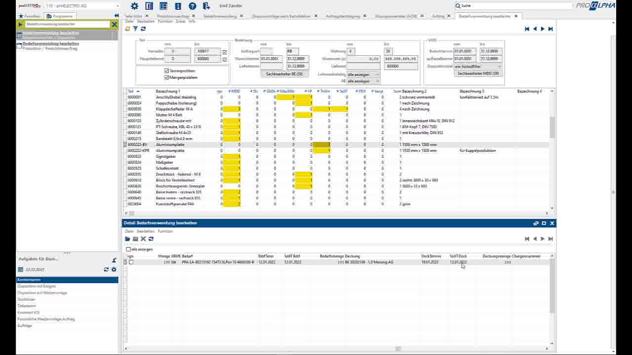This screenshot has height=355, width=632.
Task: Click the power/logout icon in top toolbar
Action: (x=207, y=6)
